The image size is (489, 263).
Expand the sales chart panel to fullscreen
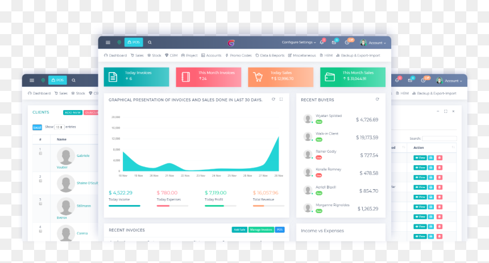click(281, 99)
